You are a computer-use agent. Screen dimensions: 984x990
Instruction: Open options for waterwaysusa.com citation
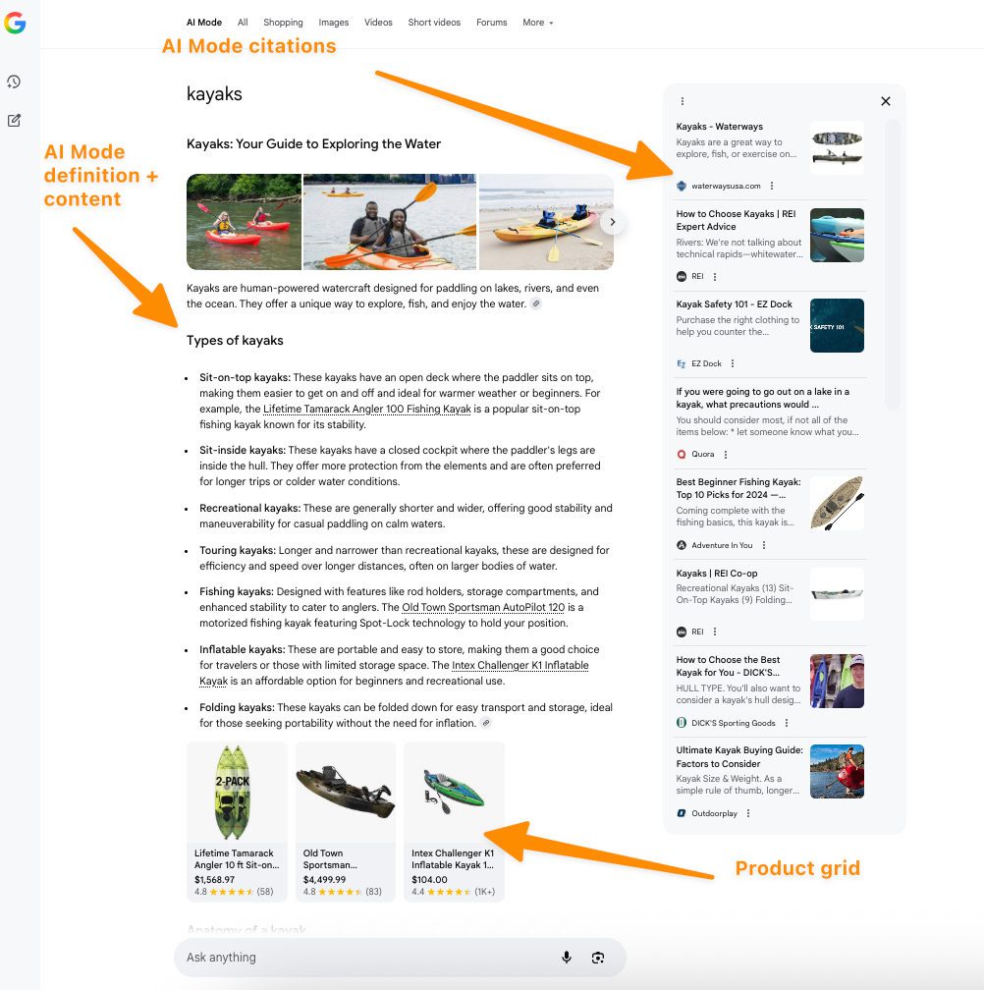[772, 186]
